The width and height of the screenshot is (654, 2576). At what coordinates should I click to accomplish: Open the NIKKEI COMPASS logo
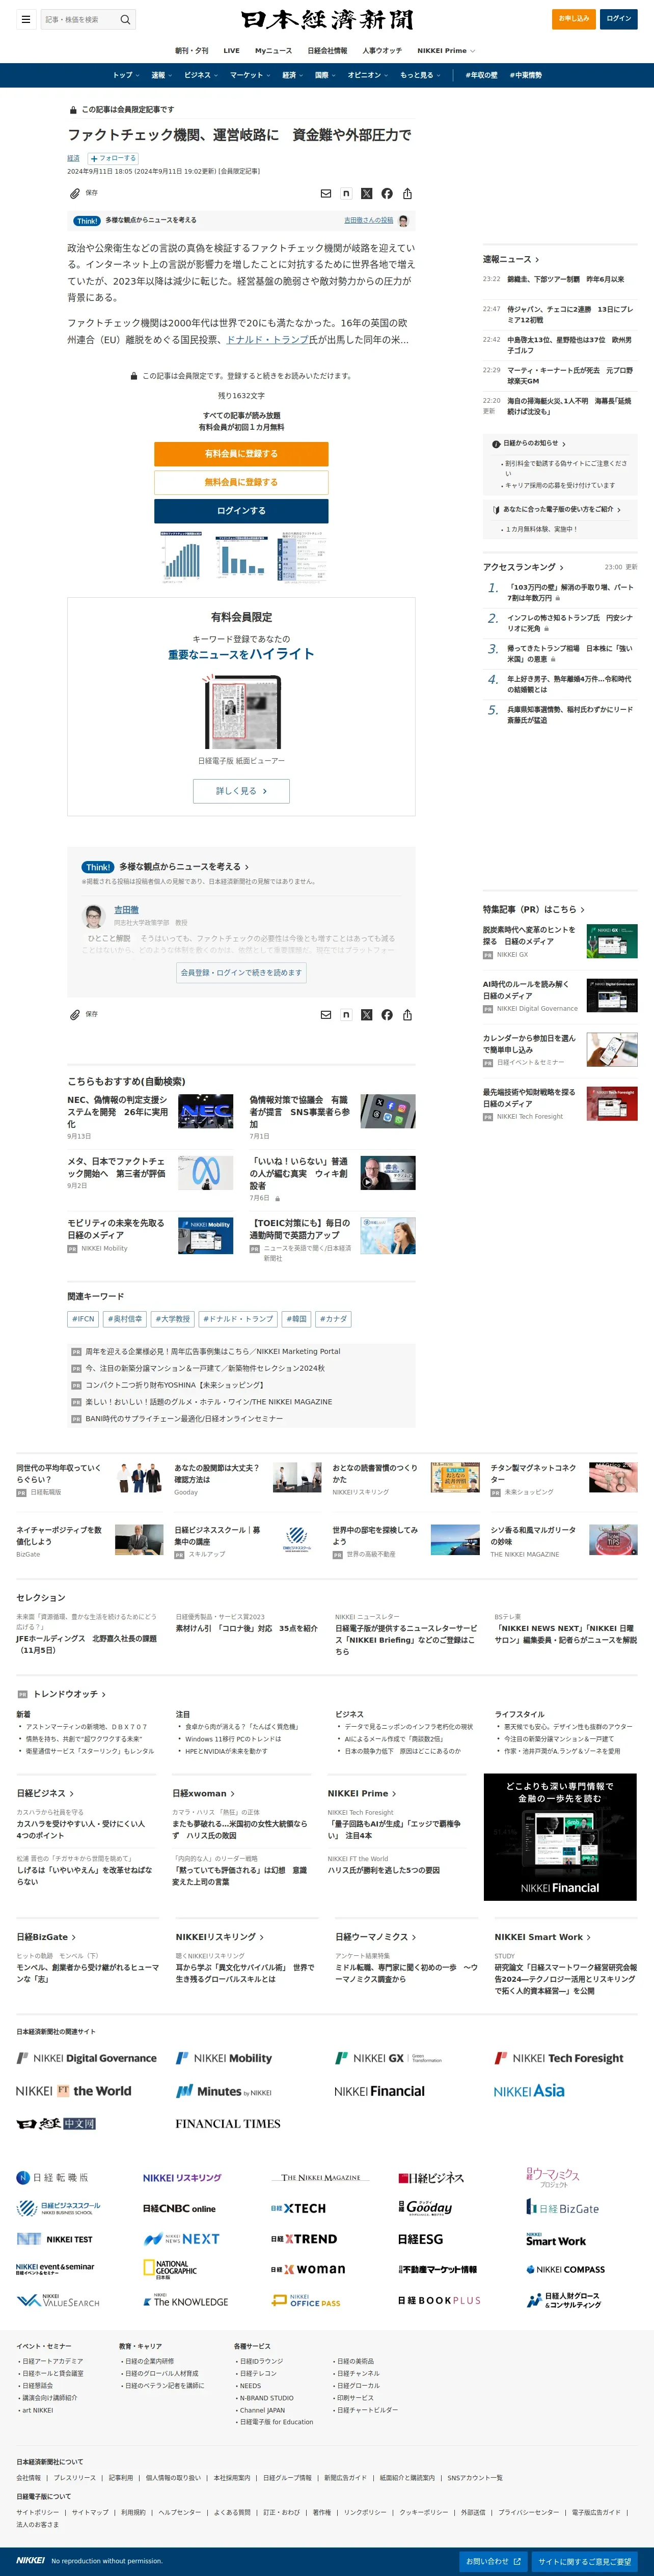(566, 2269)
